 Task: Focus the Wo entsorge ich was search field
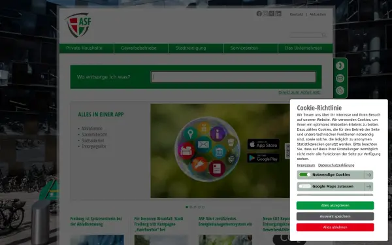click(233, 77)
